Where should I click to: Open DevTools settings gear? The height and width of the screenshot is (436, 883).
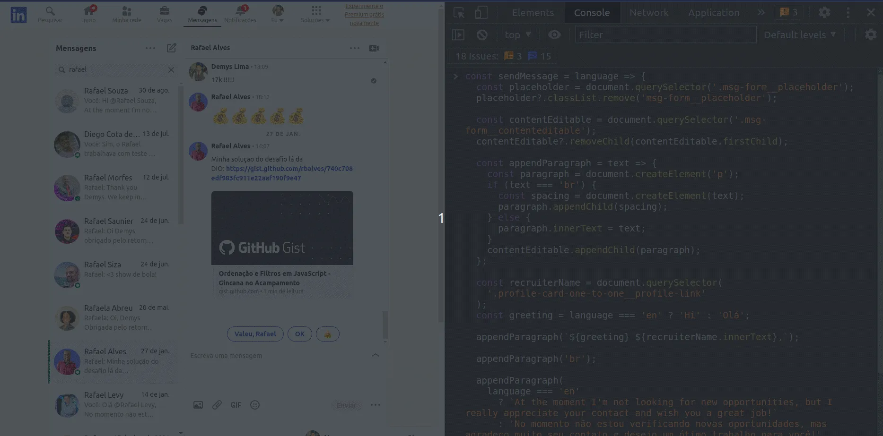tap(824, 13)
